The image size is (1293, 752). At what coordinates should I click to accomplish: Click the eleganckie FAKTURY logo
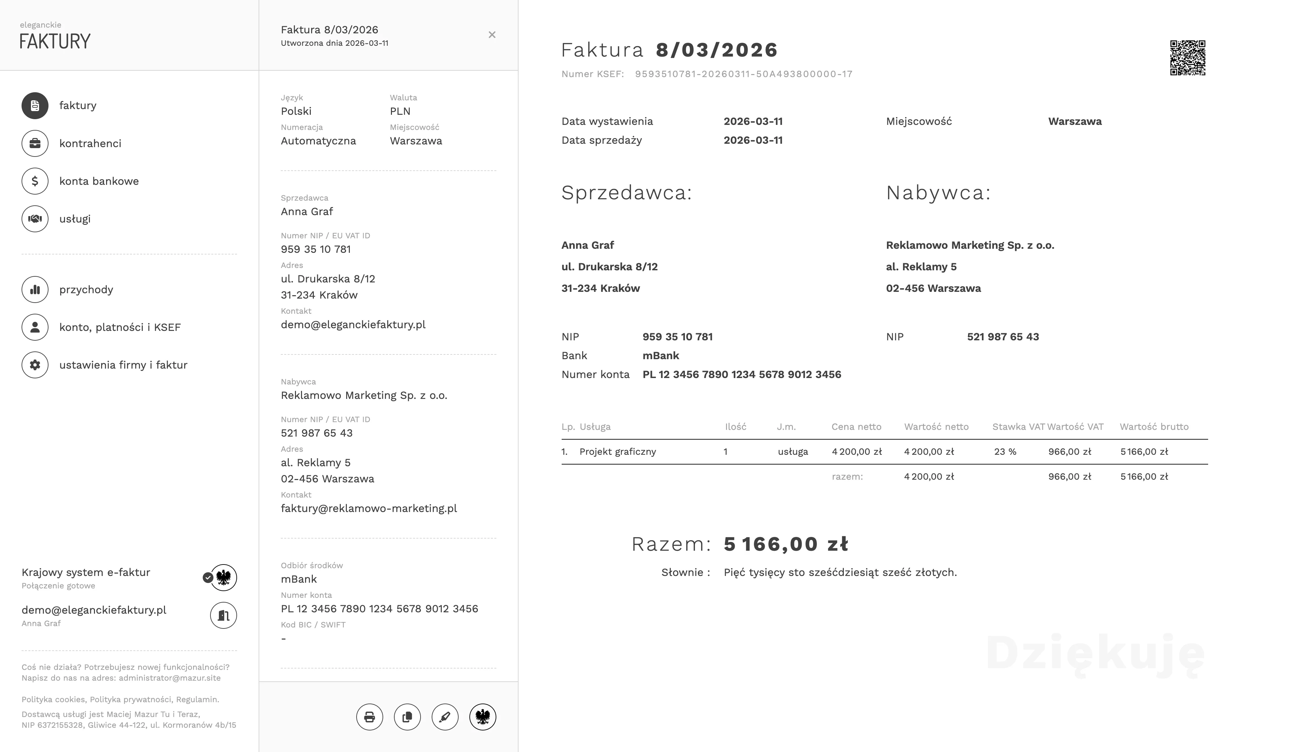click(55, 36)
